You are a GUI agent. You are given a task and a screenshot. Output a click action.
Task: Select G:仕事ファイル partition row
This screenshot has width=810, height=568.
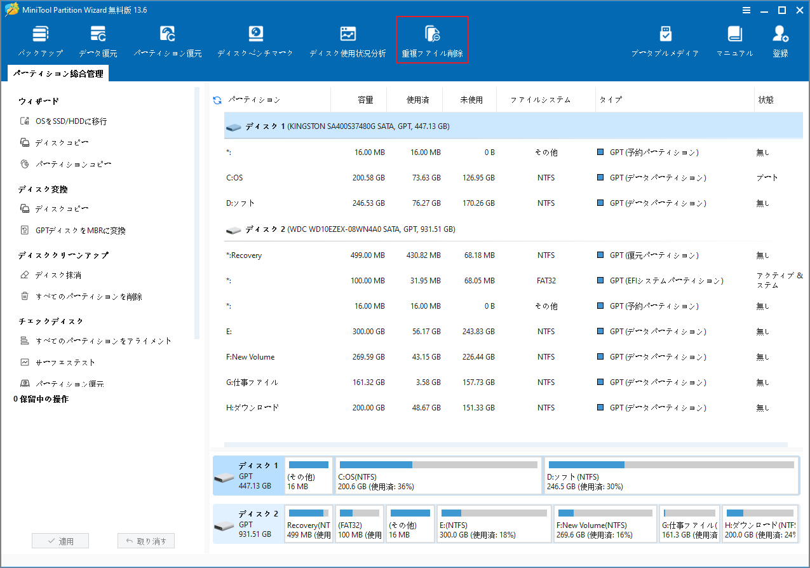pyautogui.click(x=513, y=382)
